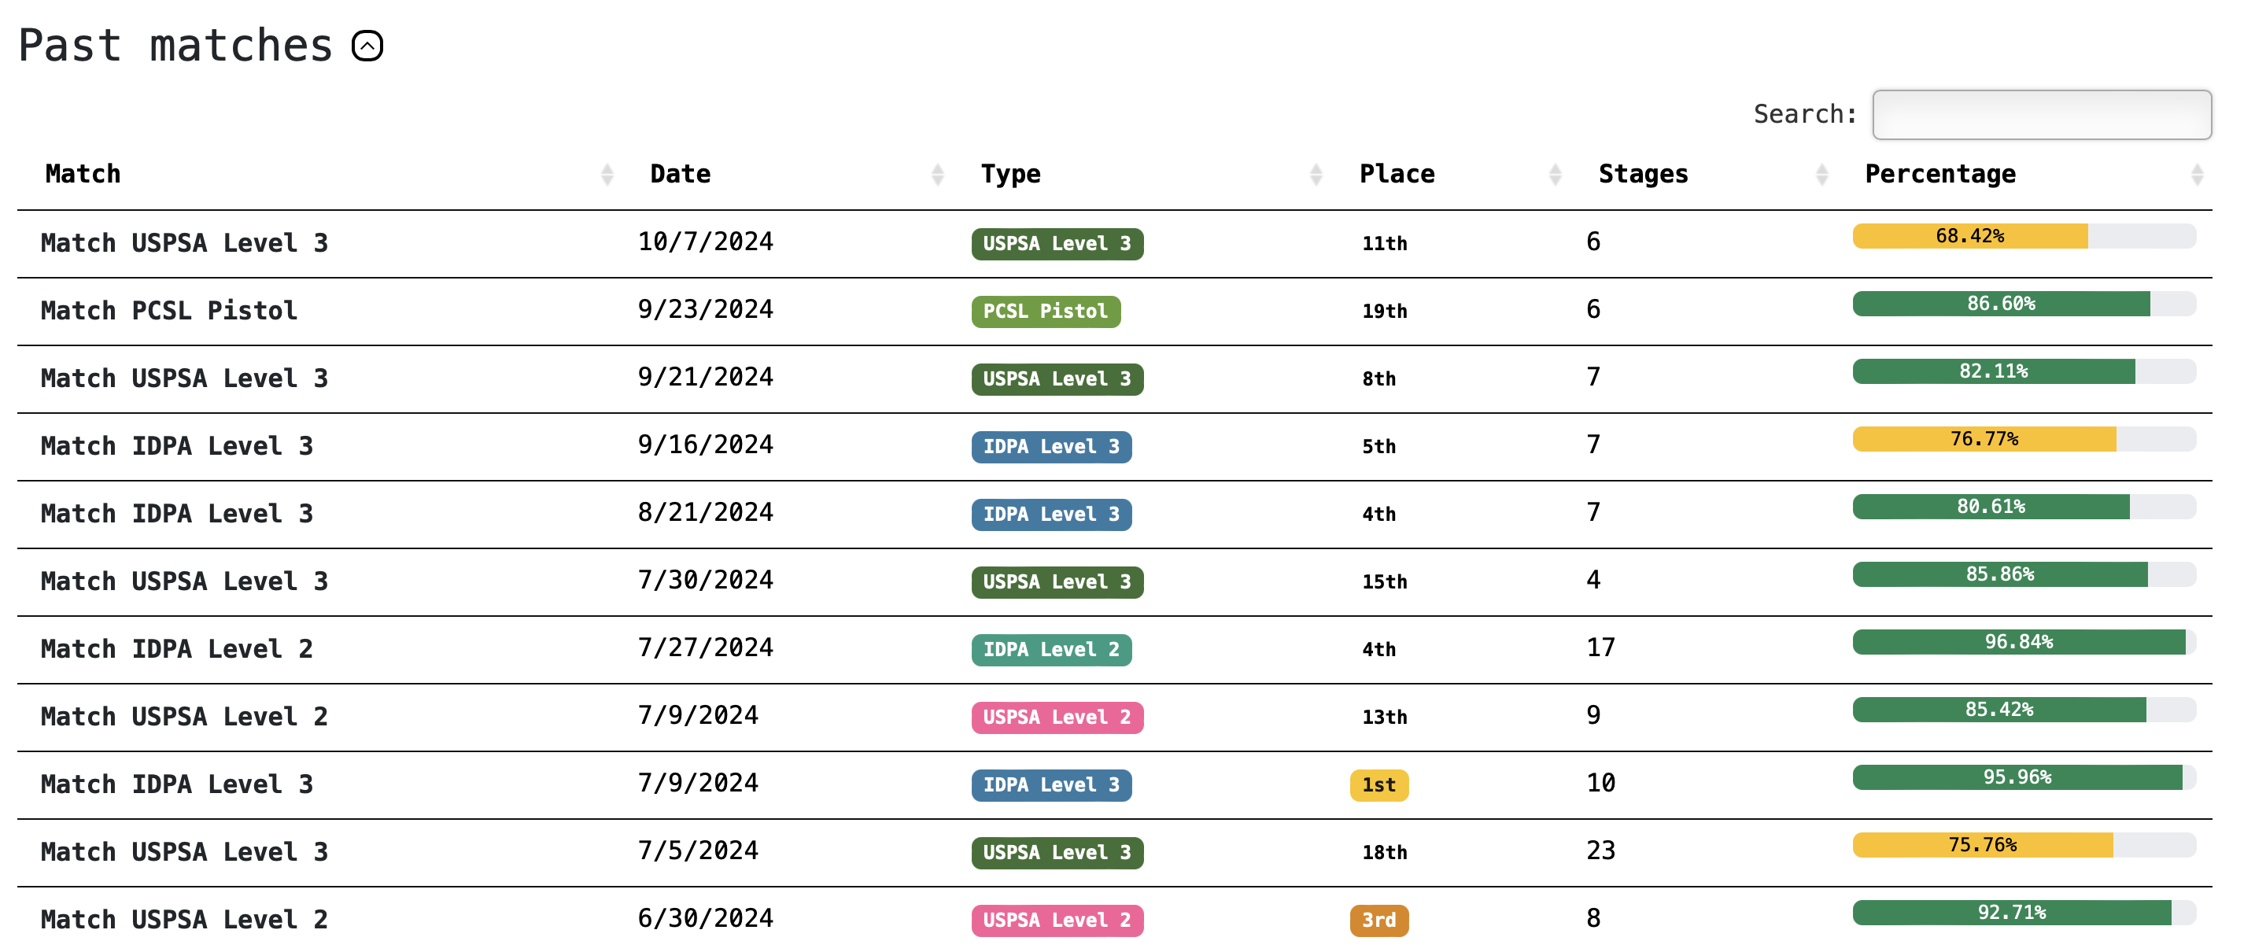Open Match IDPA Level 3 from 8/21/2024
This screenshot has width=2255, height=952.
point(177,514)
